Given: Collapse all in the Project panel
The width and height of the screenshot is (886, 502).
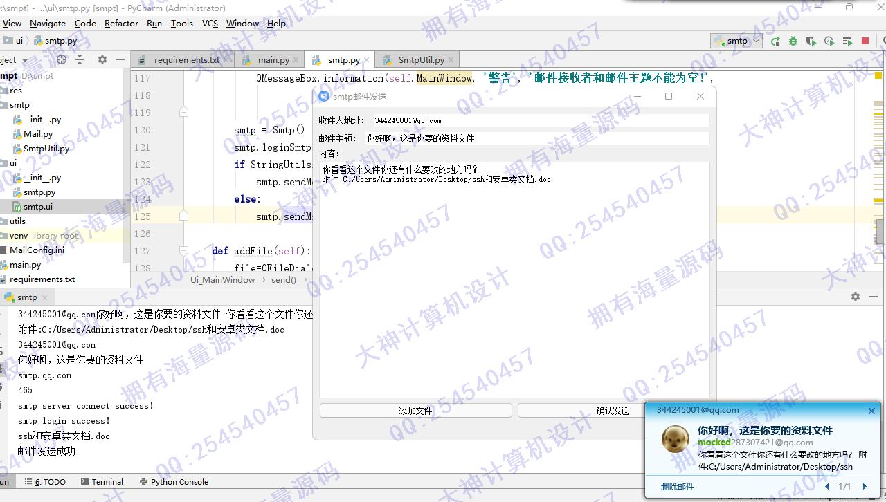Looking at the screenshot, I should coord(80,59).
